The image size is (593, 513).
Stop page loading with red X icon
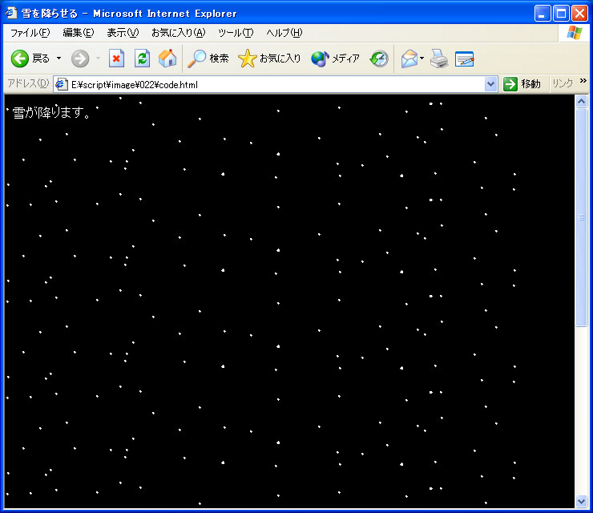[116, 59]
